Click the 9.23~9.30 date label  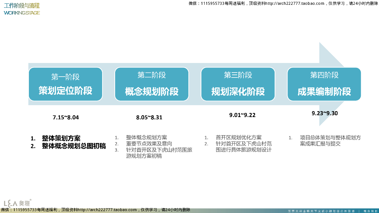coord(325,113)
